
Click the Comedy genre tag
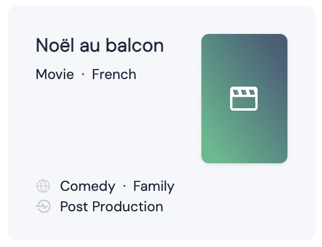click(x=88, y=187)
